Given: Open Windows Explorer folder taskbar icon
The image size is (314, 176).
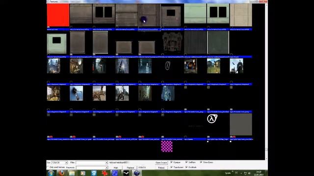Looking at the screenshot, I should point(72,173).
